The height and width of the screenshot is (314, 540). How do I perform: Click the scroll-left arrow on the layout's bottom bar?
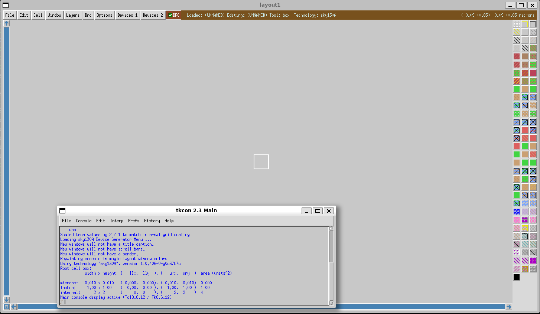click(14, 307)
